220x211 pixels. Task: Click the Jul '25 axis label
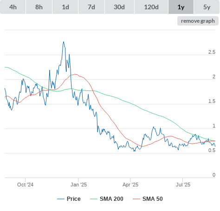[x=183, y=185]
